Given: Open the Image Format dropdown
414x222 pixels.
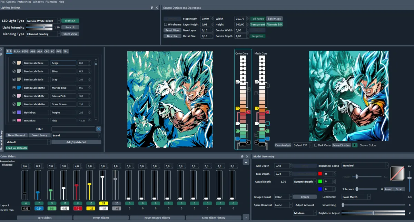Looking at the screenshot, I should coord(283,197).
